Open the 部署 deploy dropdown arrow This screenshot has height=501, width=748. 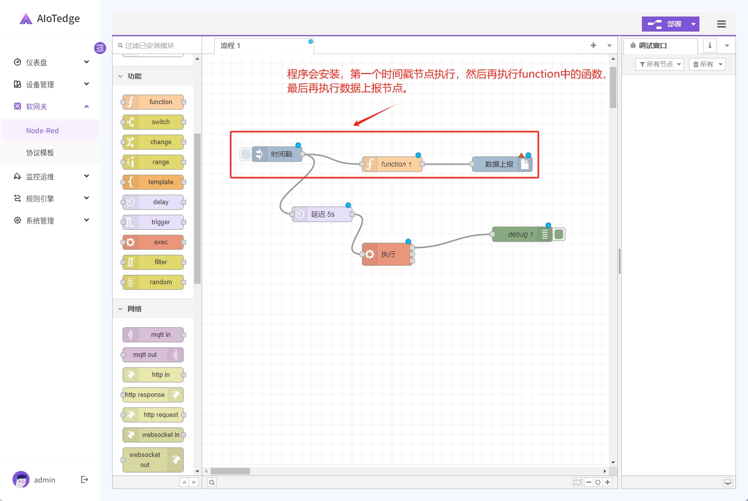pos(693,24)
